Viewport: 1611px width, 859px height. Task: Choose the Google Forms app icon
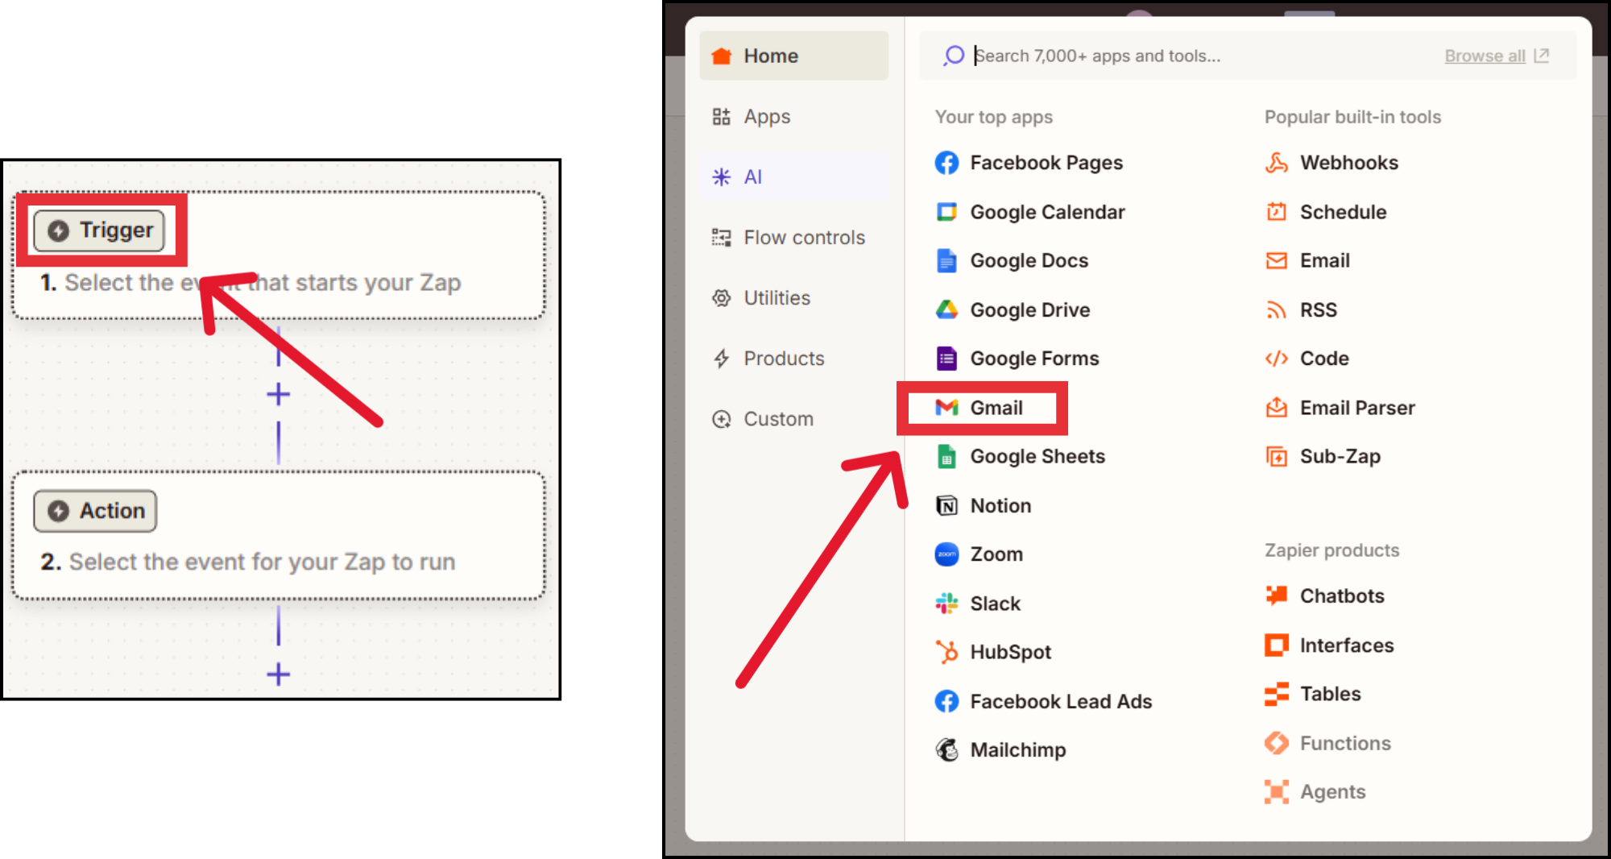pyautogui.click(x=946, y=359)
